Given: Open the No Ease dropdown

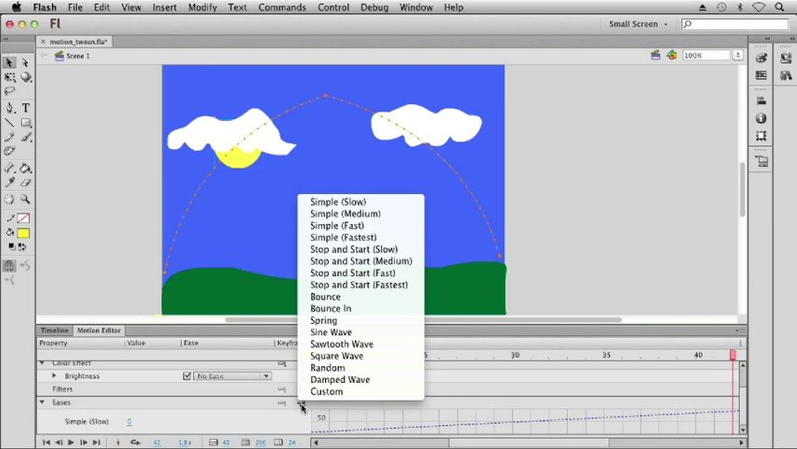Looking at the screenshot, I should pos(232,376).
